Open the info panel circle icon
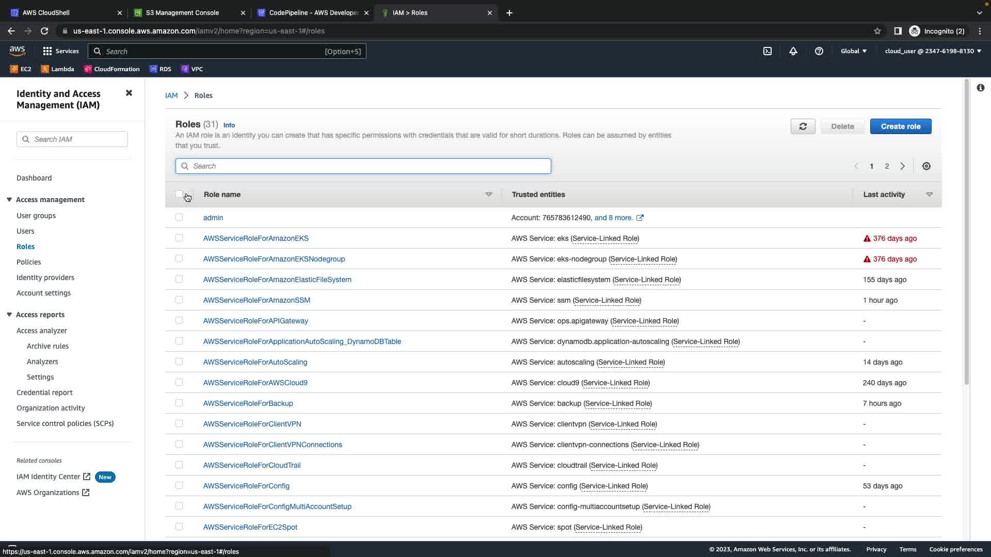 (980, 88)
